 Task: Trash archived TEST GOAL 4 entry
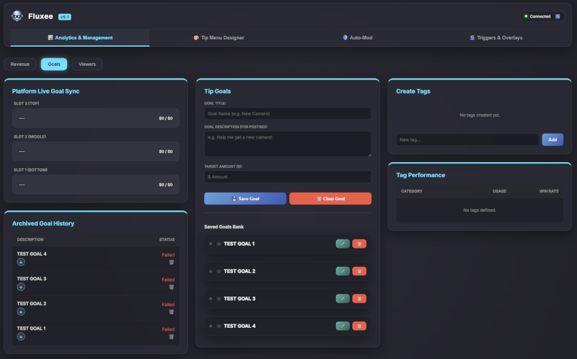(171, 262)
